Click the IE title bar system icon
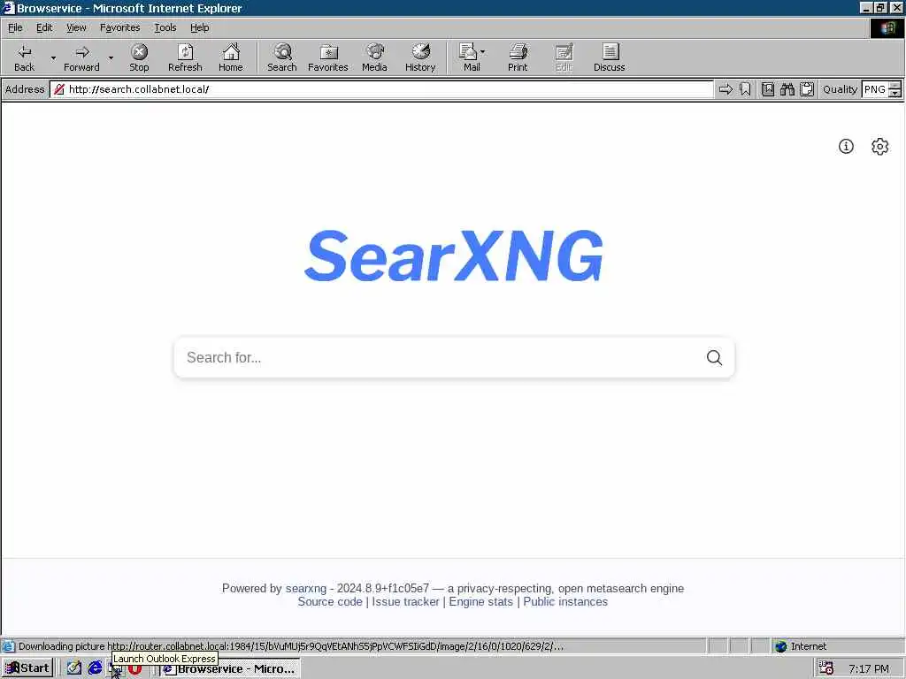Viewport: 906px width, 679px height. (x=8, y=7)
